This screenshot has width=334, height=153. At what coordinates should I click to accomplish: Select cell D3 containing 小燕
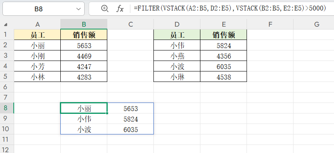[177, 56]
